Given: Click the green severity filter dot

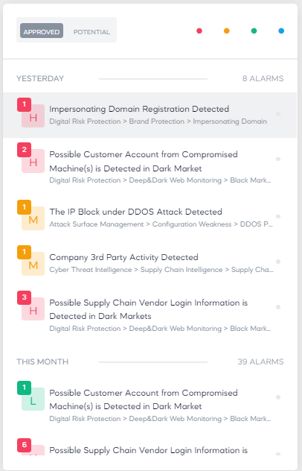Looking at the screenshot, I should (254, 31).
